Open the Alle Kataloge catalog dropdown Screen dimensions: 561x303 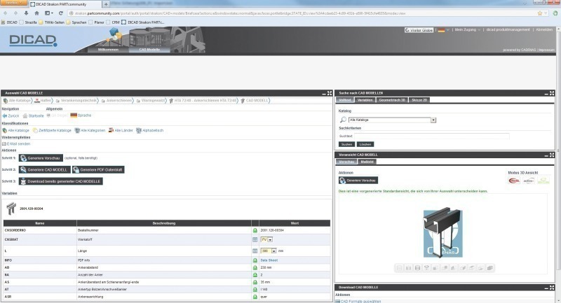(433, 120)
